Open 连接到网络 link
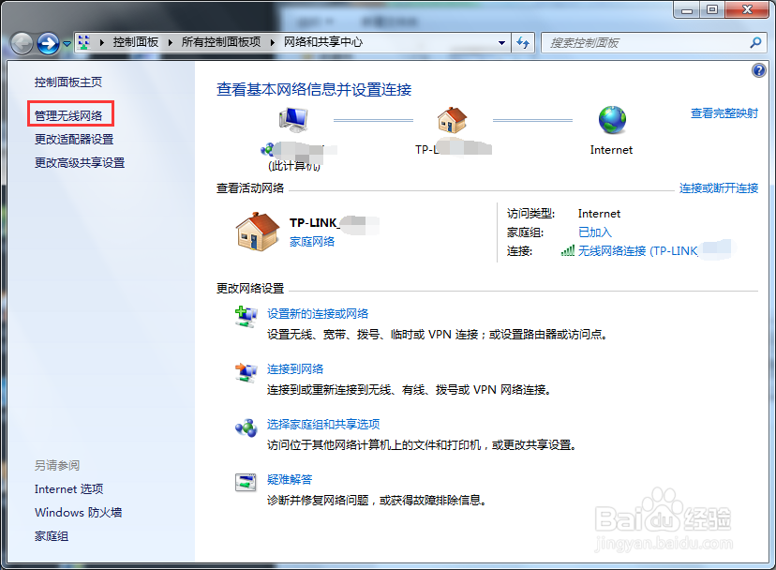This screenshot has height=570, width=776. pos(295,369)
